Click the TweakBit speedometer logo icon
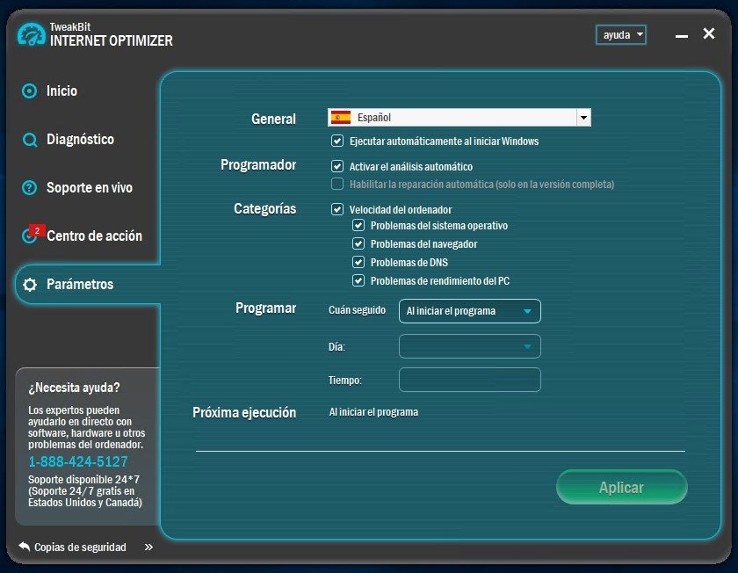Image resolution: width=738 pixels, height=573 pixels. (x=31, y=34)
